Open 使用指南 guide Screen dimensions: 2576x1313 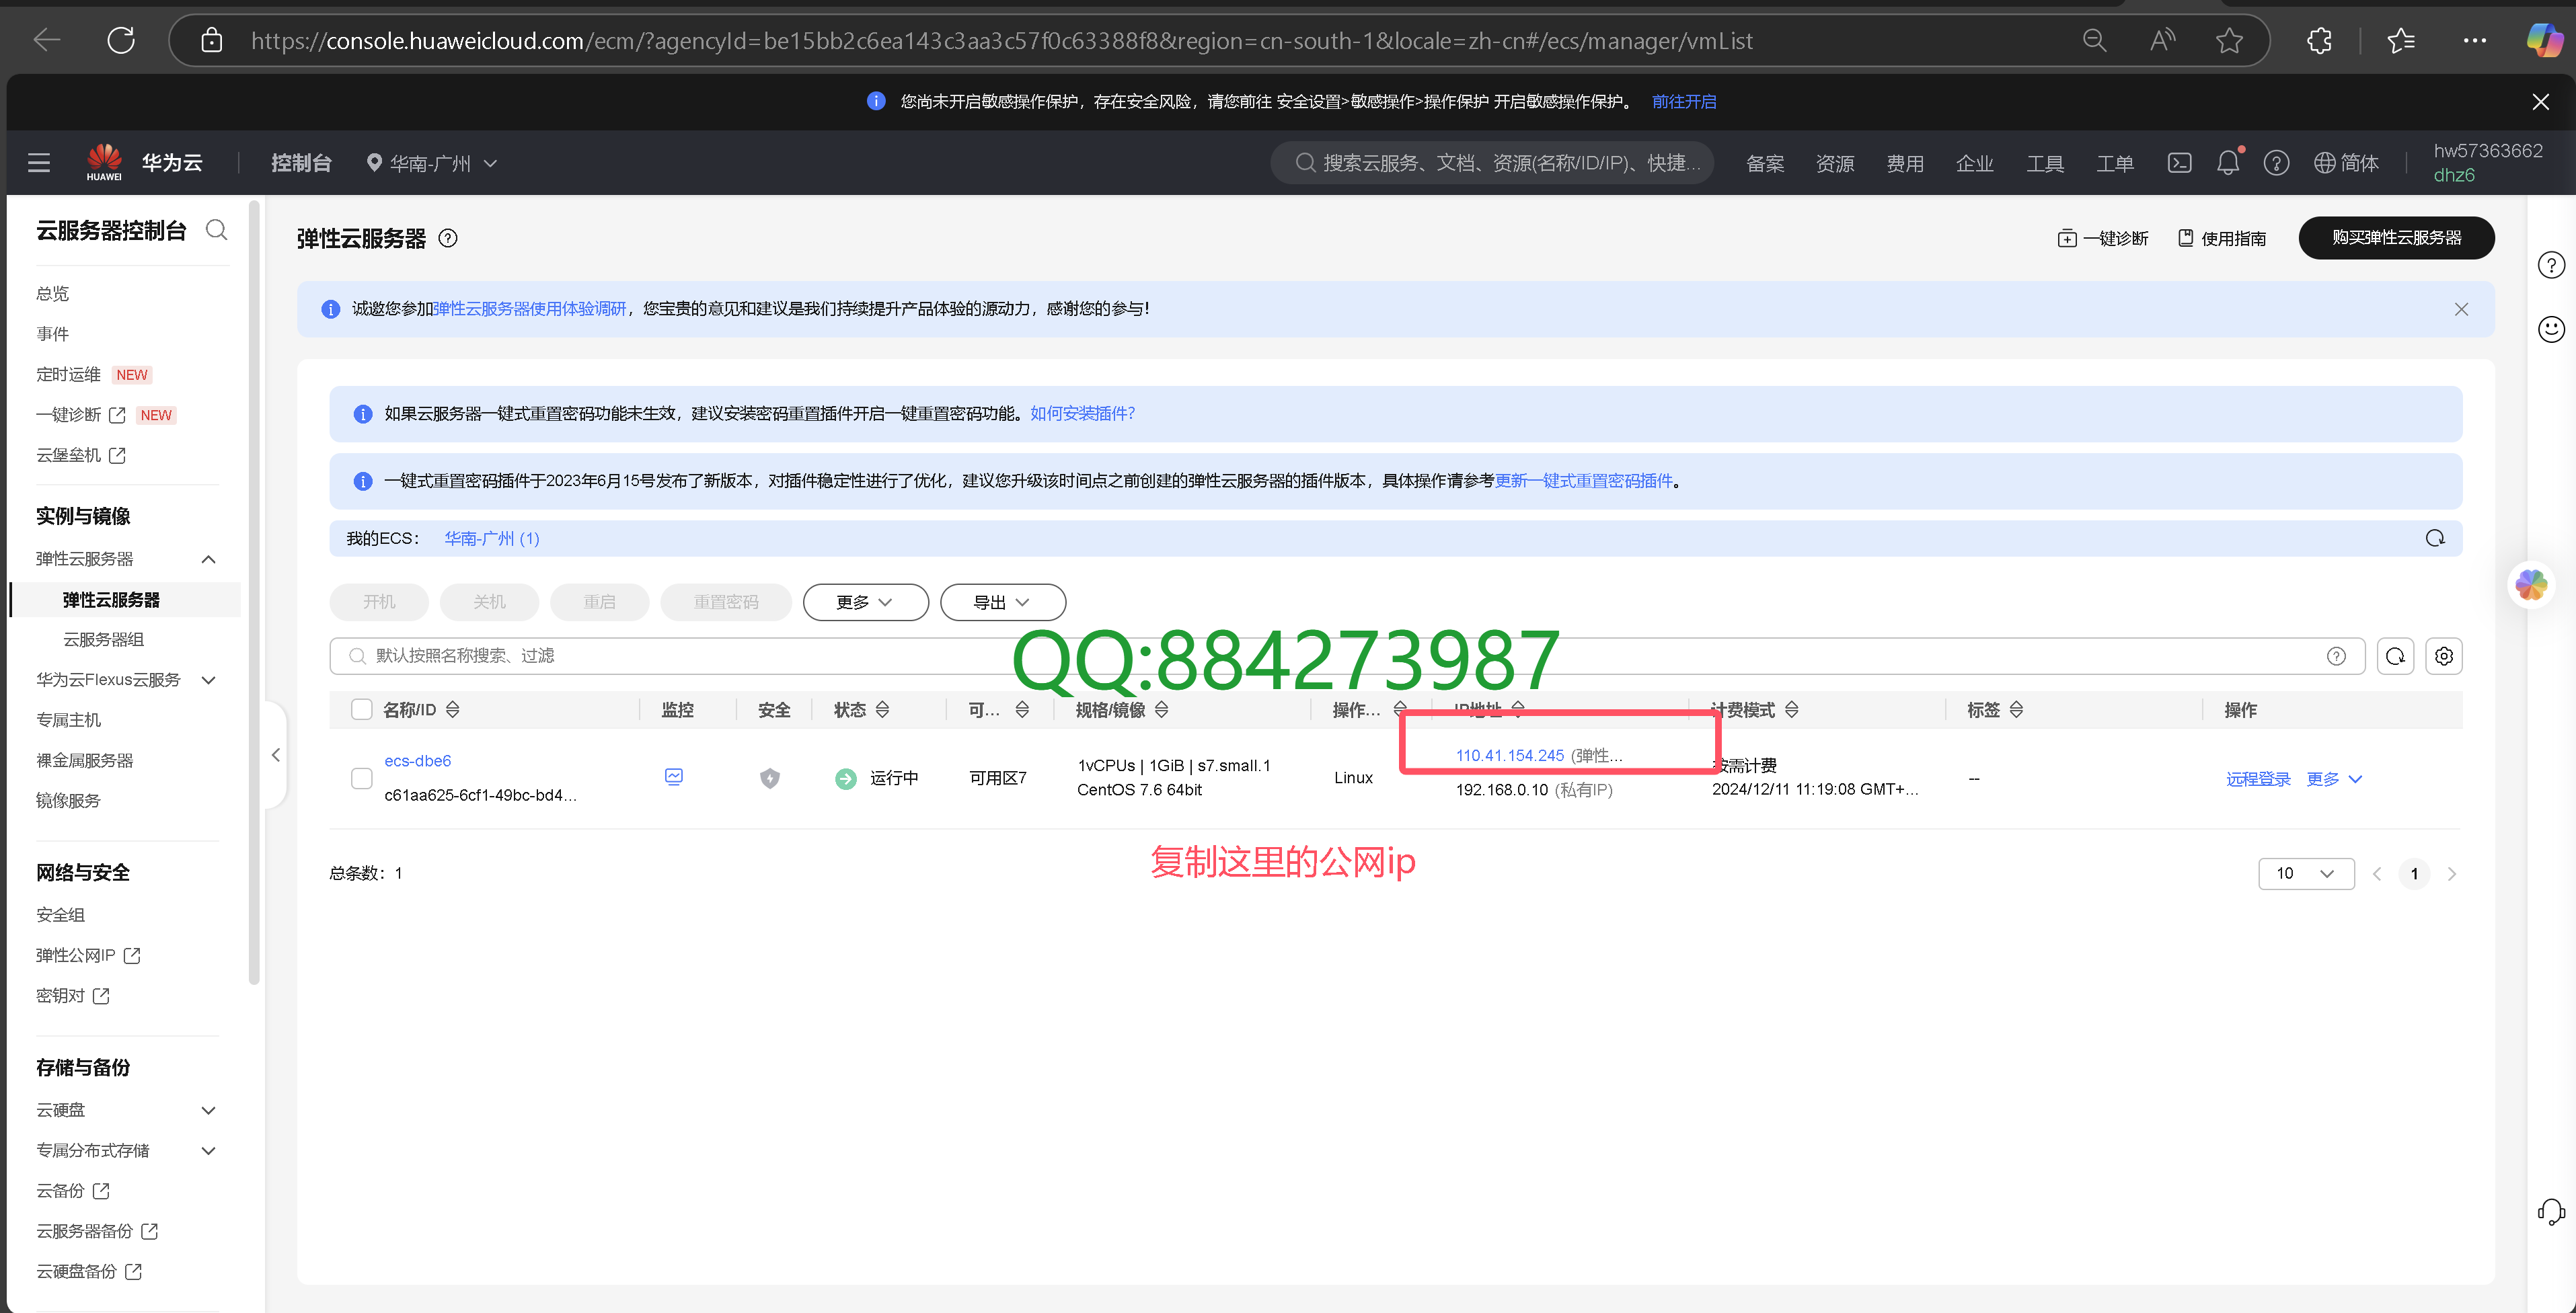pos(2222,238)
